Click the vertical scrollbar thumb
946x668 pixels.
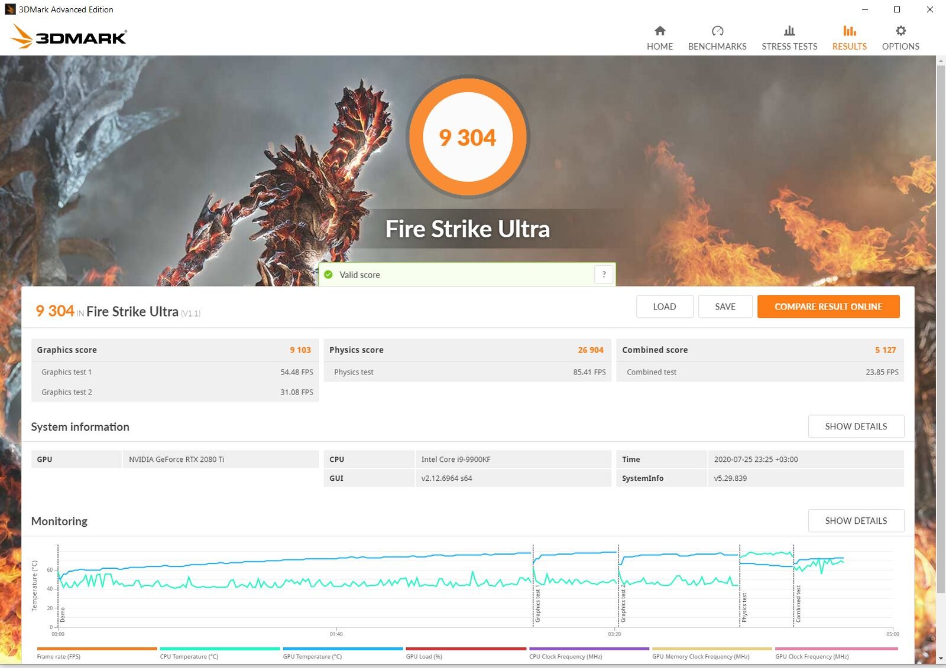(x=941, y=329)
